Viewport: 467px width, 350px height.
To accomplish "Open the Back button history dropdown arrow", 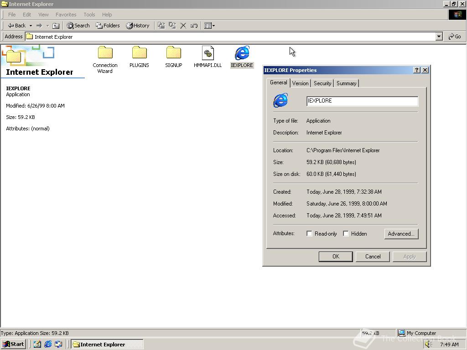I will tap(31, 26).
